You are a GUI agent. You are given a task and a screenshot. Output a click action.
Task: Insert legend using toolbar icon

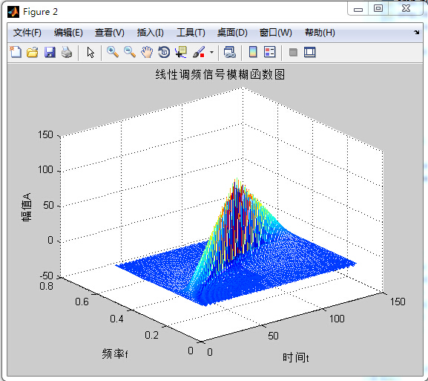click(270, 52)
